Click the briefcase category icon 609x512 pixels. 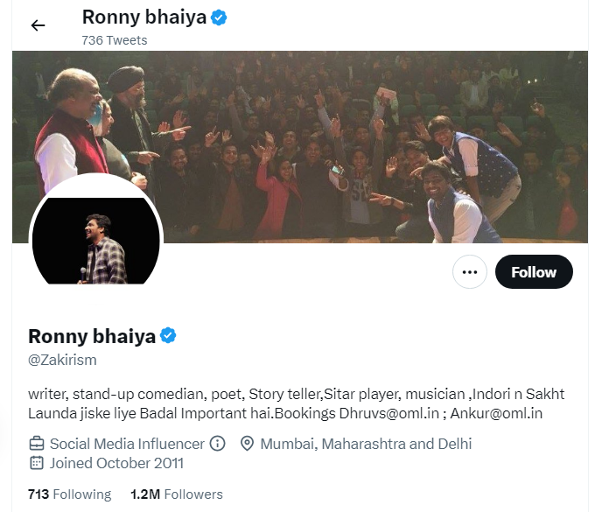37,444
